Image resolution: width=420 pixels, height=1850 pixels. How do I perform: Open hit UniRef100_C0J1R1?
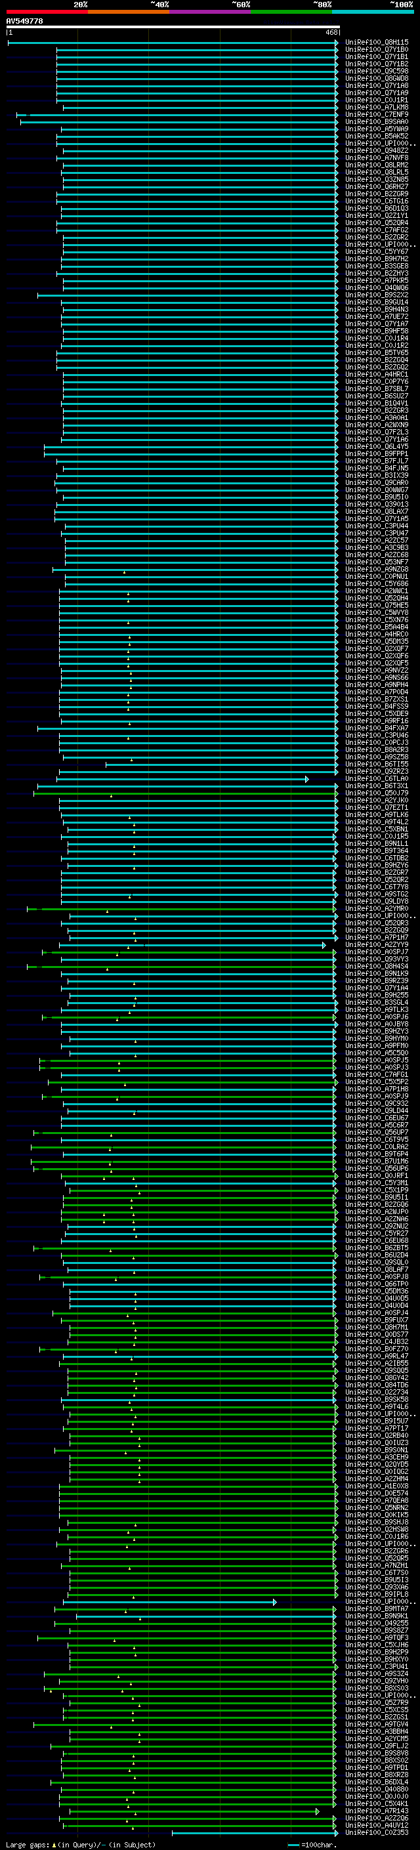[x=377, y=100]
